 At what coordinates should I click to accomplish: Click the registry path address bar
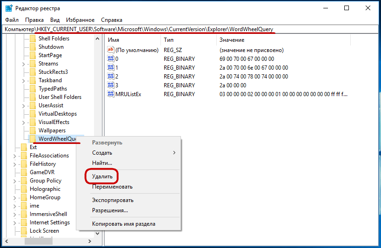[190, 29]
